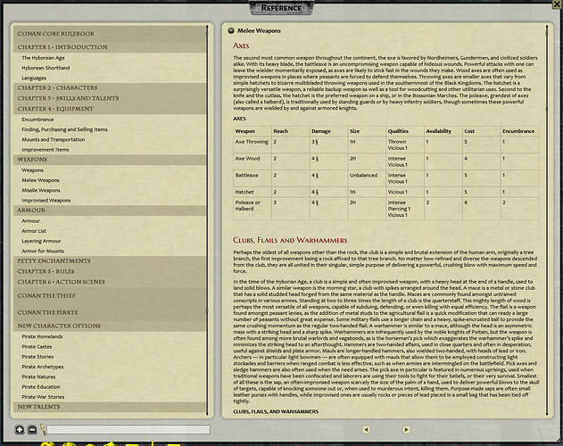Expand the New Talents section

pyautogui.click(x=110, y=407)
